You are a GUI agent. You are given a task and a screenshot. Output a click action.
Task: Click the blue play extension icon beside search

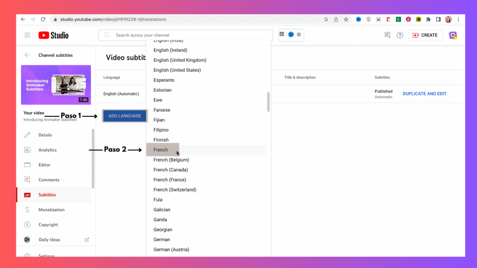291,34
